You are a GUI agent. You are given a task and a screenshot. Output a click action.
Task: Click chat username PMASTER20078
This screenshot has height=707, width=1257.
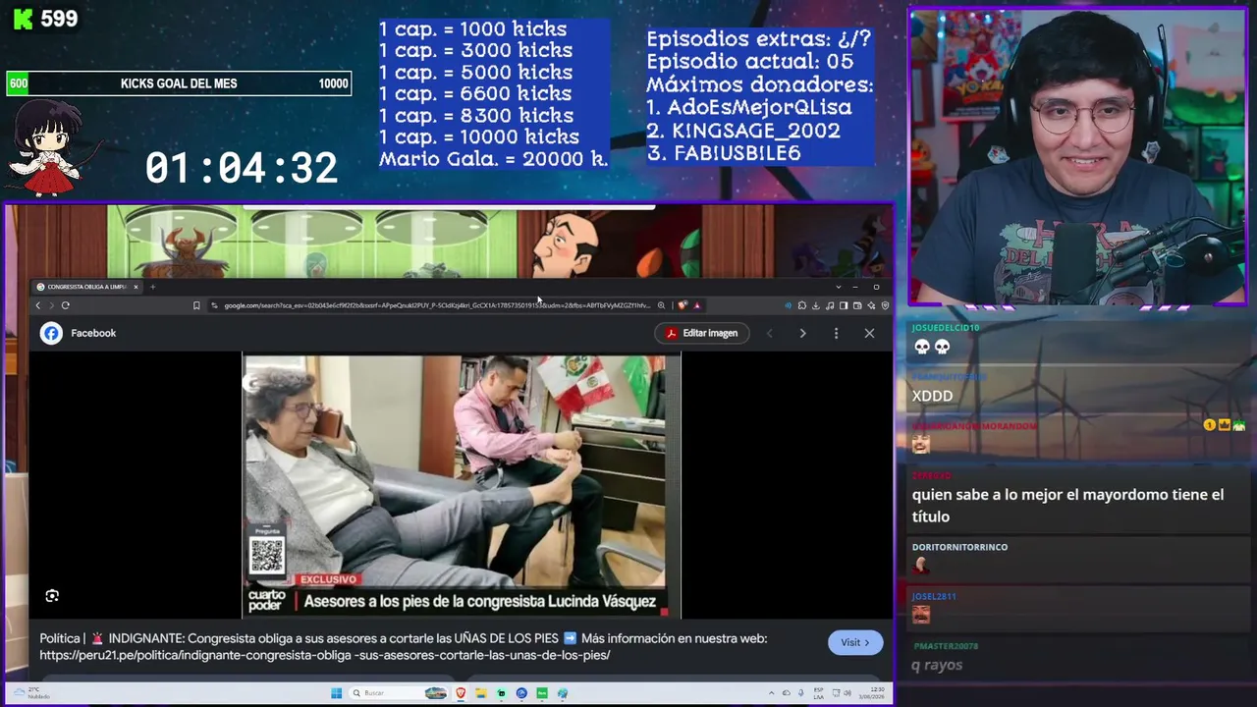tap(946, 646)
